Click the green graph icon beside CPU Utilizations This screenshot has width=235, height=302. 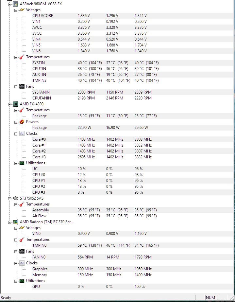22,163
